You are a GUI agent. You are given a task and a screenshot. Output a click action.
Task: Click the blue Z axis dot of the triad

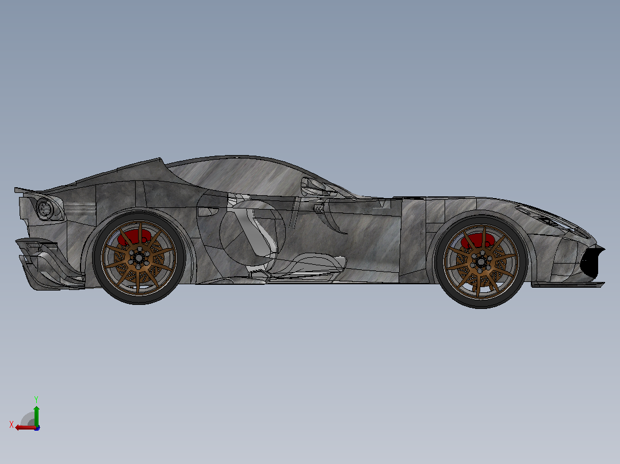(37, 428)
